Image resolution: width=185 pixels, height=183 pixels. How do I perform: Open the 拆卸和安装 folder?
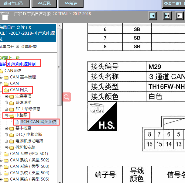[26, 147]
